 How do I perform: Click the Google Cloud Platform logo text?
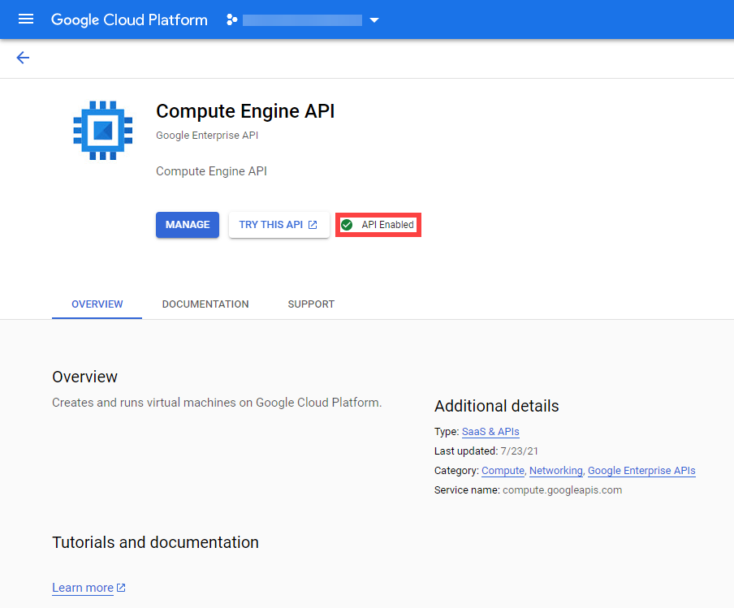pos(129,19)
